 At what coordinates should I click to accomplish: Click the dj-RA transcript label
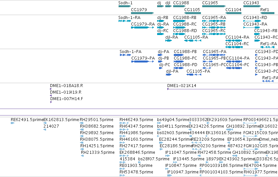tap(163, 24)
